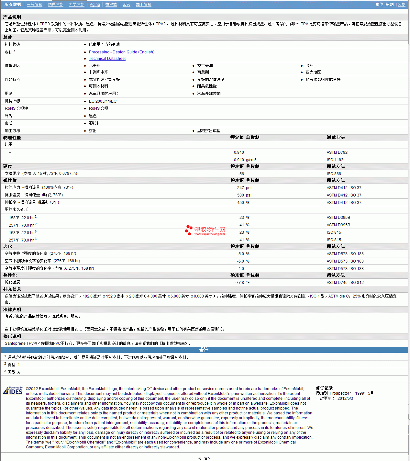410x461 pixels.
Task: Click the RoHS 合规 entry
Action: (x=98, y=108)
